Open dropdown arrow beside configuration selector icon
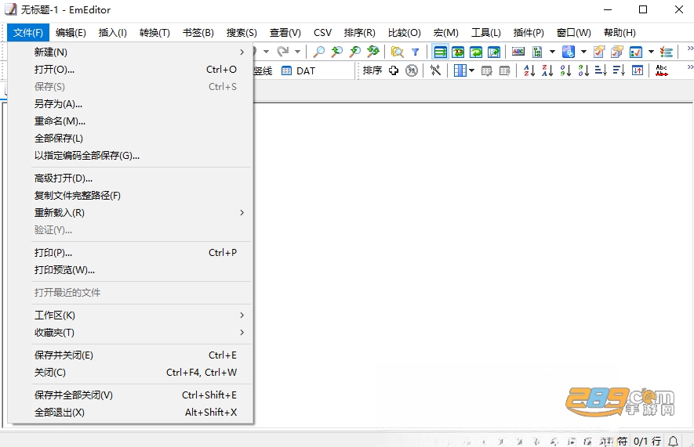Screen dimensions: 694x447 (x=583, y=52)
